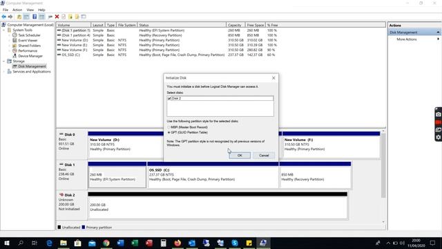
Task: Click the blue Help toolbar icon
Action: pos(35,17)
